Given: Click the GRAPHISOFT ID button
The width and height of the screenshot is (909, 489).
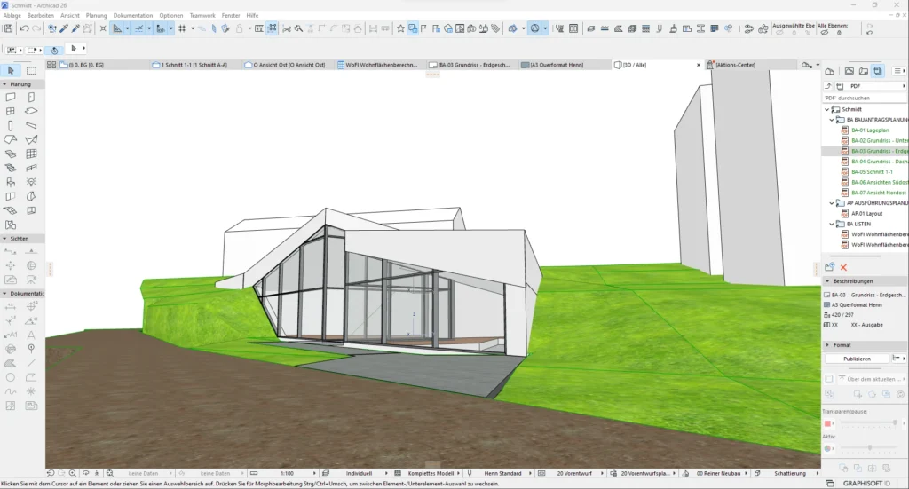Looking at the screenshot, I should pos(866,483).
